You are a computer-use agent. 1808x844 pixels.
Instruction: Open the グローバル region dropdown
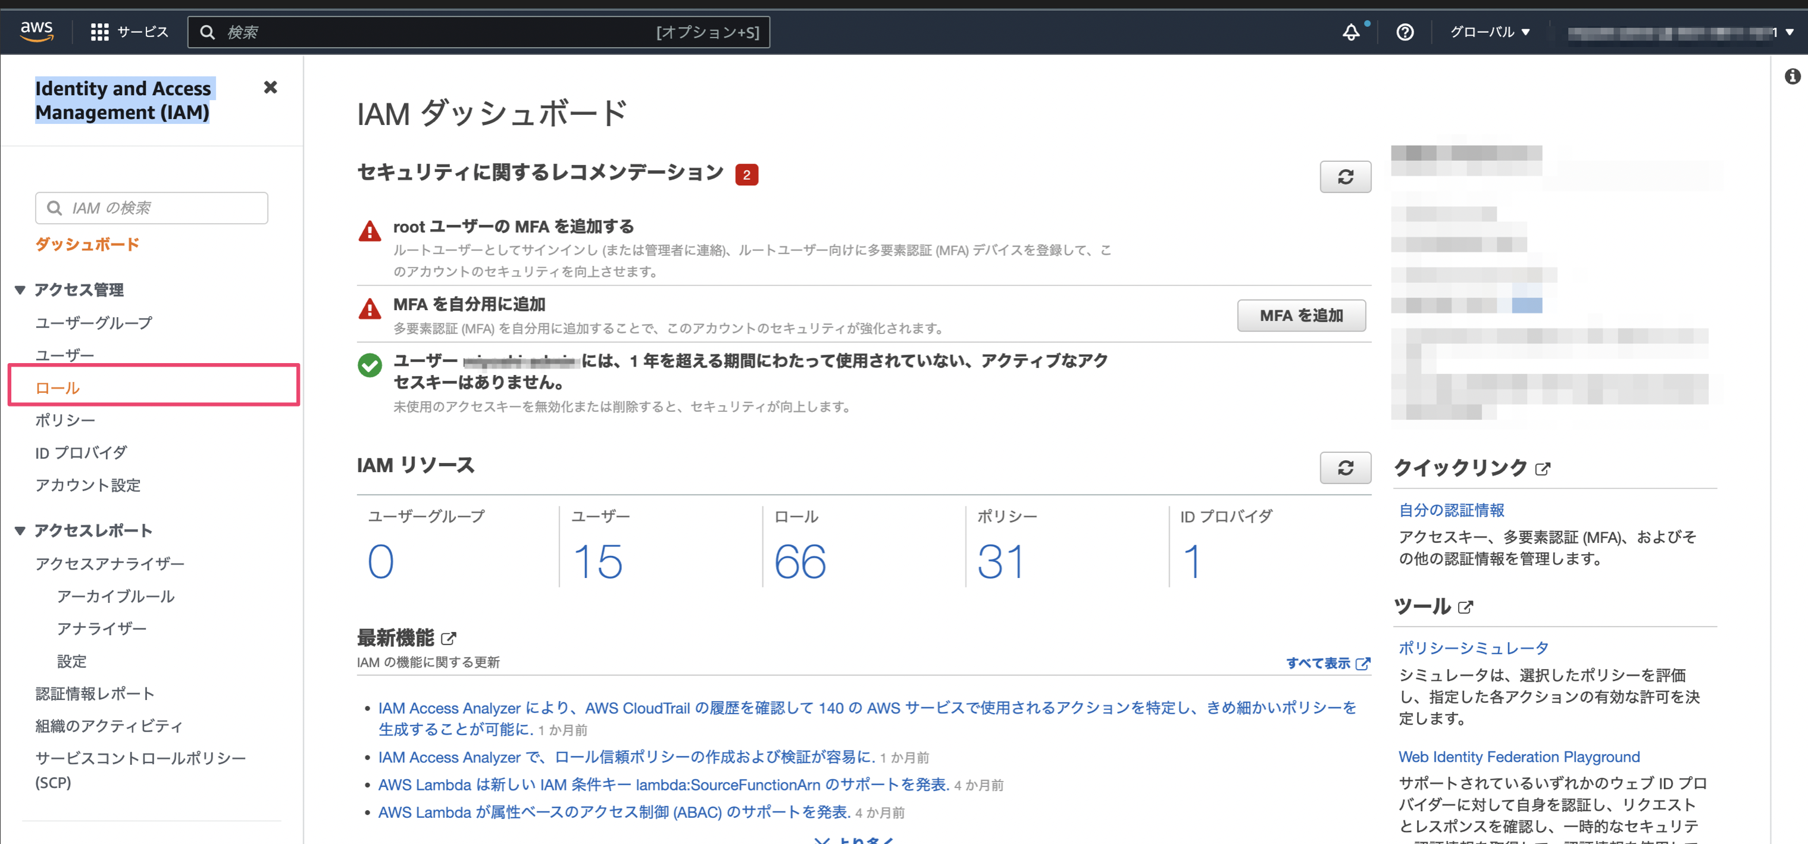(1490, 32)
